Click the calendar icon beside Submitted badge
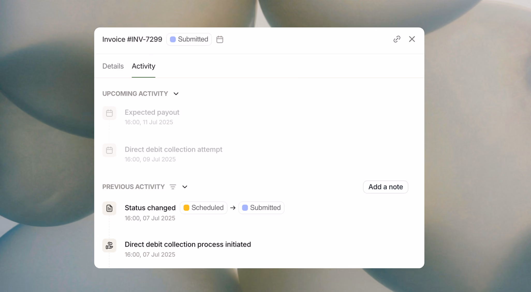Image resolution: width=531 pixels, height=292 pixels. (x=220, y=39)
